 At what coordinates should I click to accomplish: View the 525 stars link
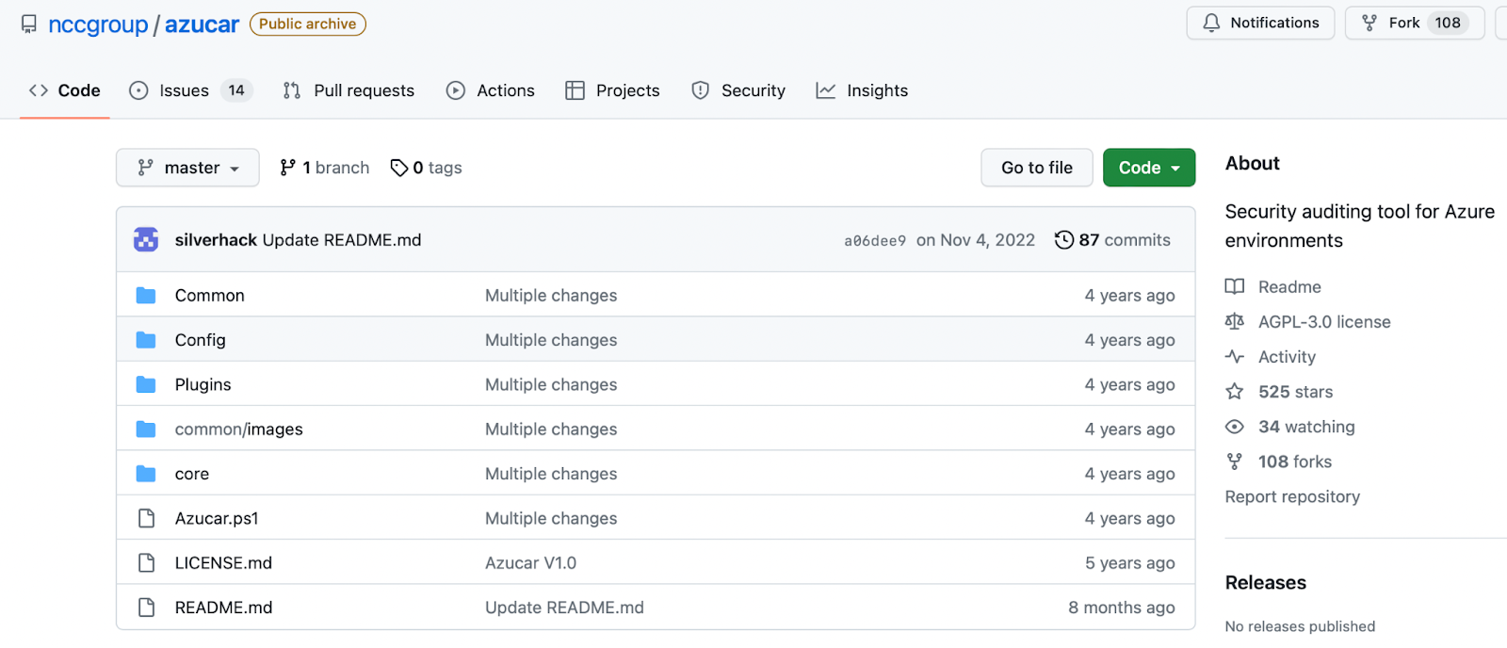tap(1295, 392)
